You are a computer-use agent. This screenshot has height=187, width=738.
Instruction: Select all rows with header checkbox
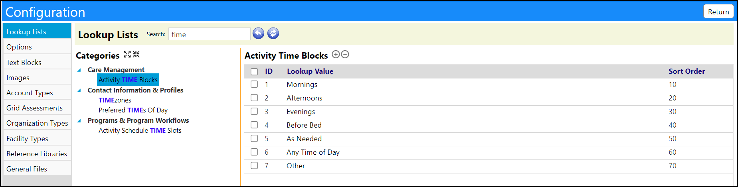pyautogui.click(x=254, y=71)
